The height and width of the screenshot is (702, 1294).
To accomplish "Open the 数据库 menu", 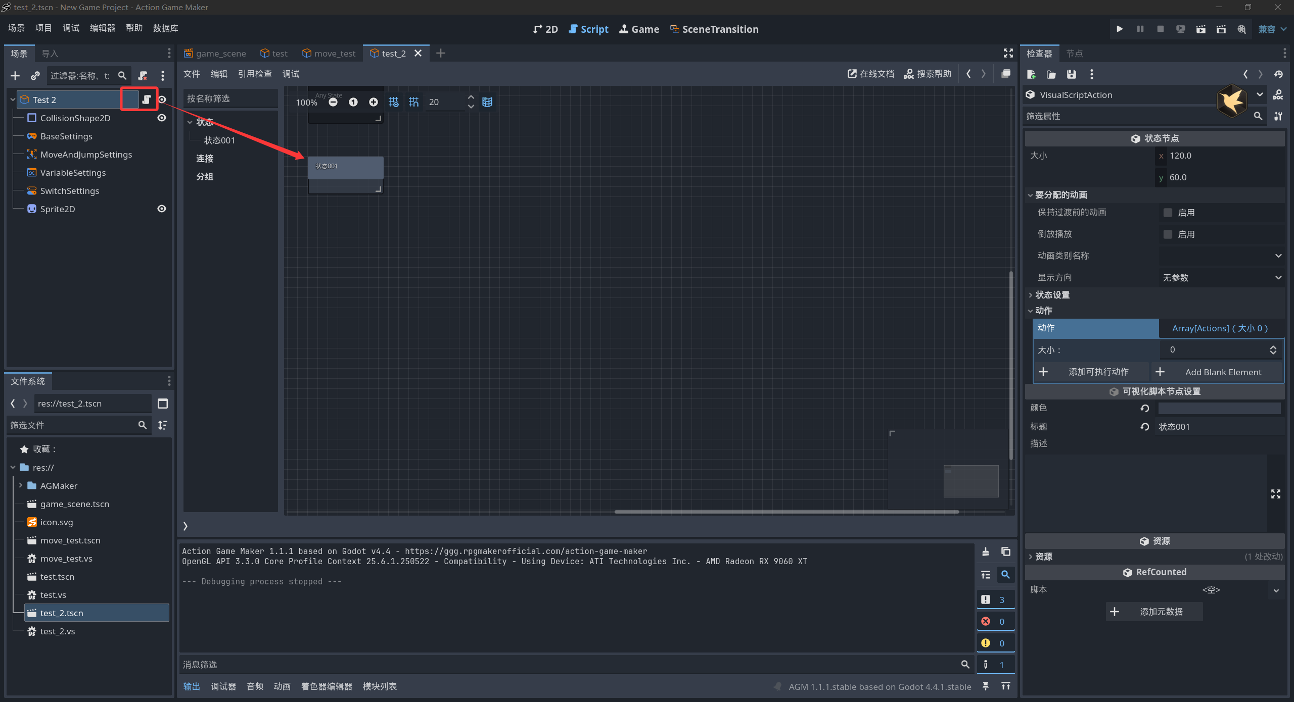I will pos(165,28).
